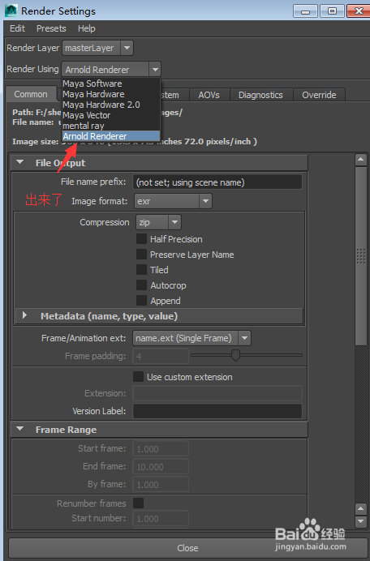370x561 pixels.
Task: Click the double up arrow near scrollbar bottom
Action: coord(361,509)
